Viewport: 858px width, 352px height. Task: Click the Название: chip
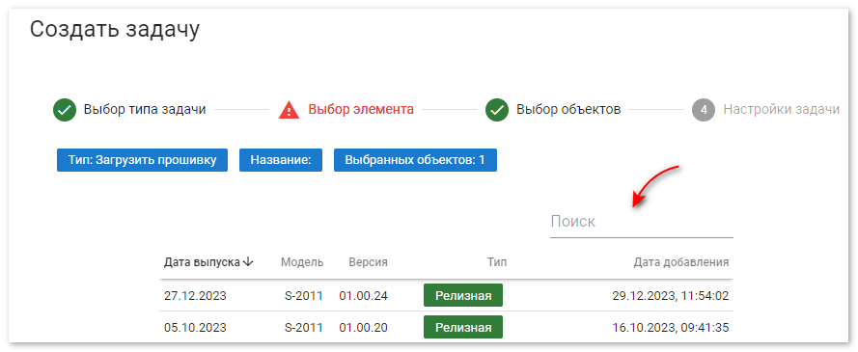pyautogui.click(x=281, y=160)
